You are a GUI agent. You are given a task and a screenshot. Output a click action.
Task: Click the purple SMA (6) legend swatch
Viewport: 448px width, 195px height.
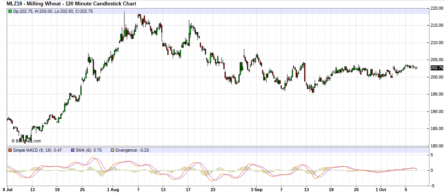72,150
